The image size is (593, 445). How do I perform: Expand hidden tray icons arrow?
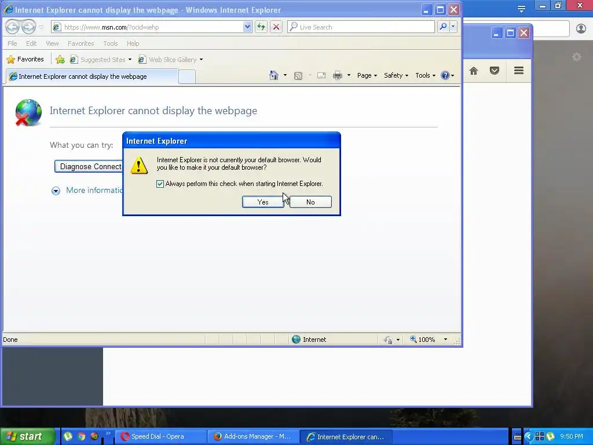[x=528, y=437]
